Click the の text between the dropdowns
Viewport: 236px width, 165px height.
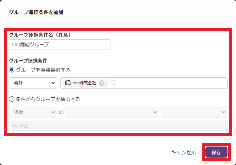61,112
